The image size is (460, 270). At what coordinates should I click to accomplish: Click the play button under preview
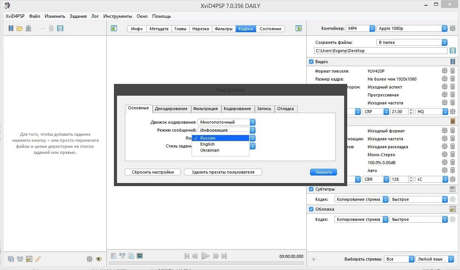(x=206, y=256)
